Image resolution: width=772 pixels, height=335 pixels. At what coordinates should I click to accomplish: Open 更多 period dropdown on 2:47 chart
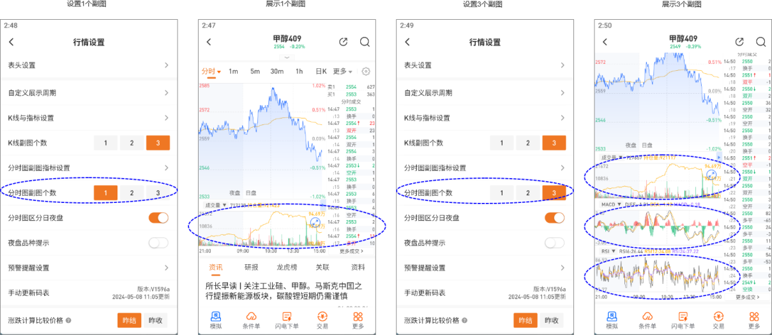[342, 71]
